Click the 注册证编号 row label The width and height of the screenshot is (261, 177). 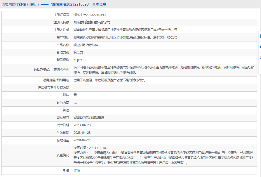tap(61, 15)
